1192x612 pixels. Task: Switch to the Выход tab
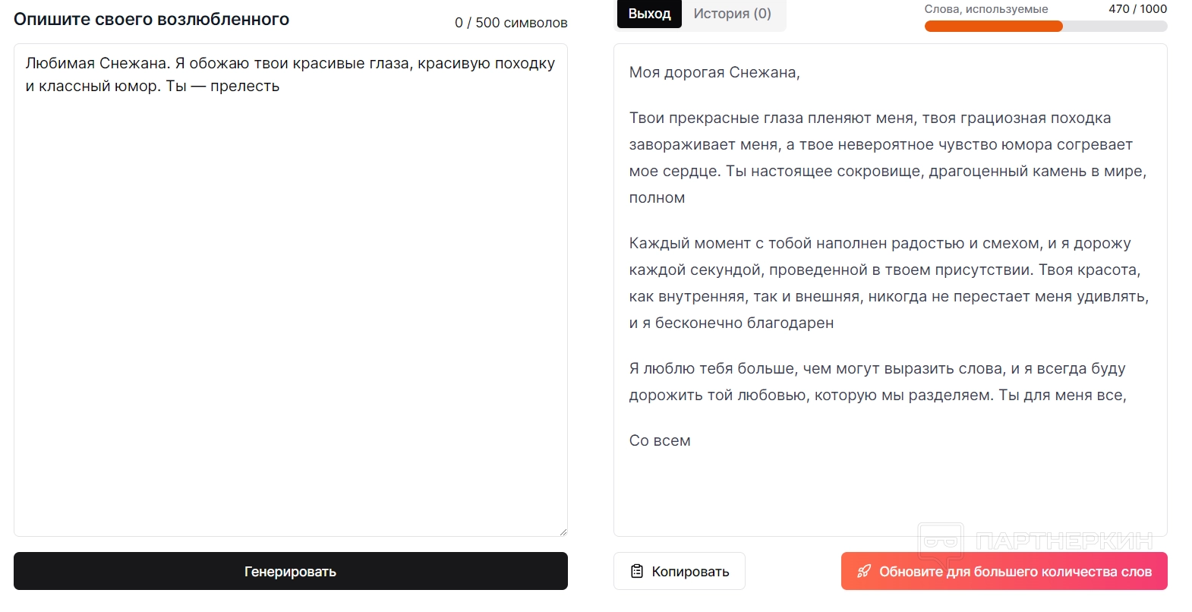pyautogui.click(x=649, y=14)
